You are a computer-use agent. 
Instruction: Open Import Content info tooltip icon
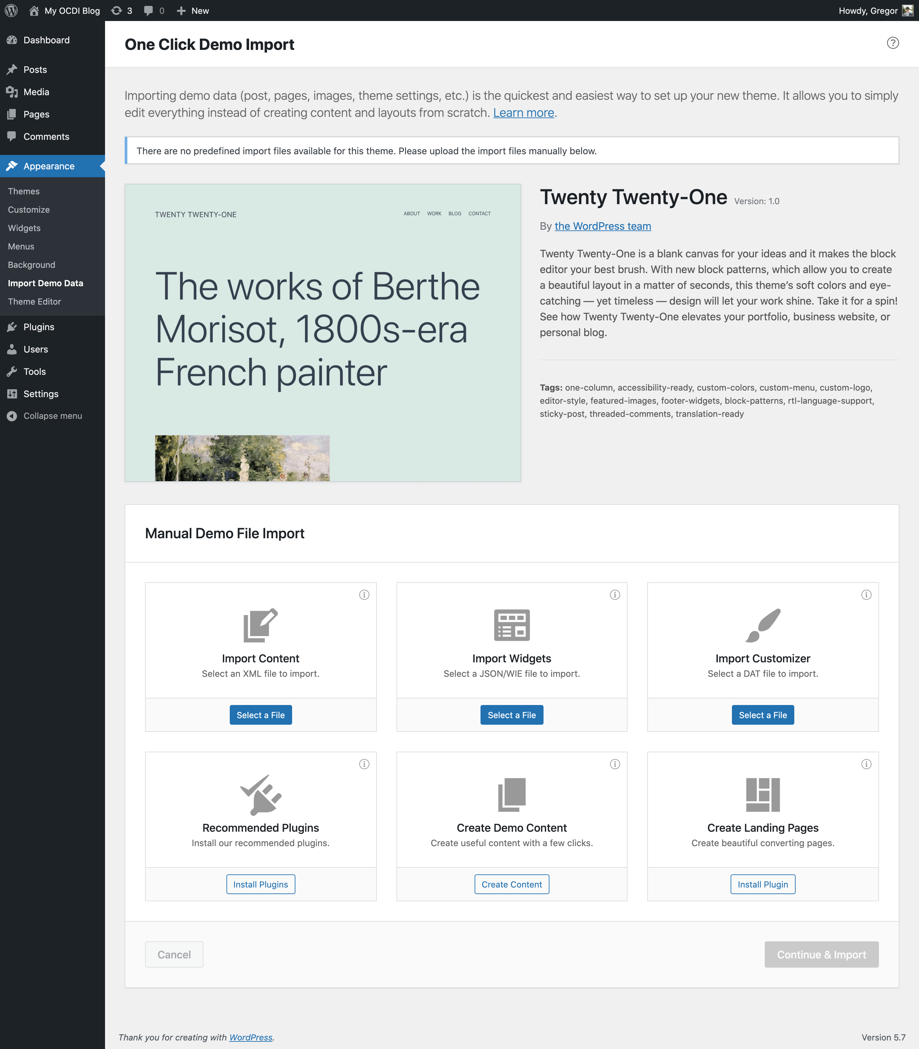(x=364, y=595)
